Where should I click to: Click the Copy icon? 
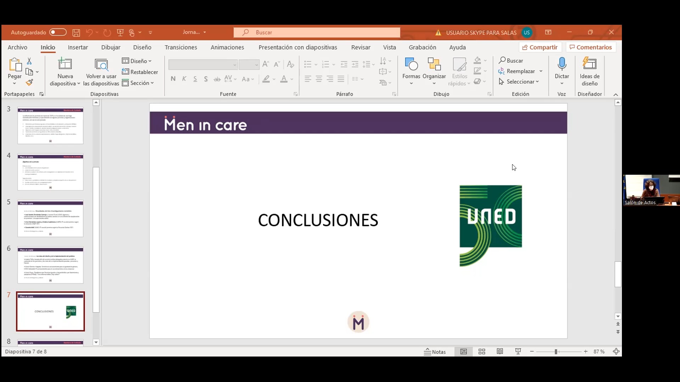(29, 72)
